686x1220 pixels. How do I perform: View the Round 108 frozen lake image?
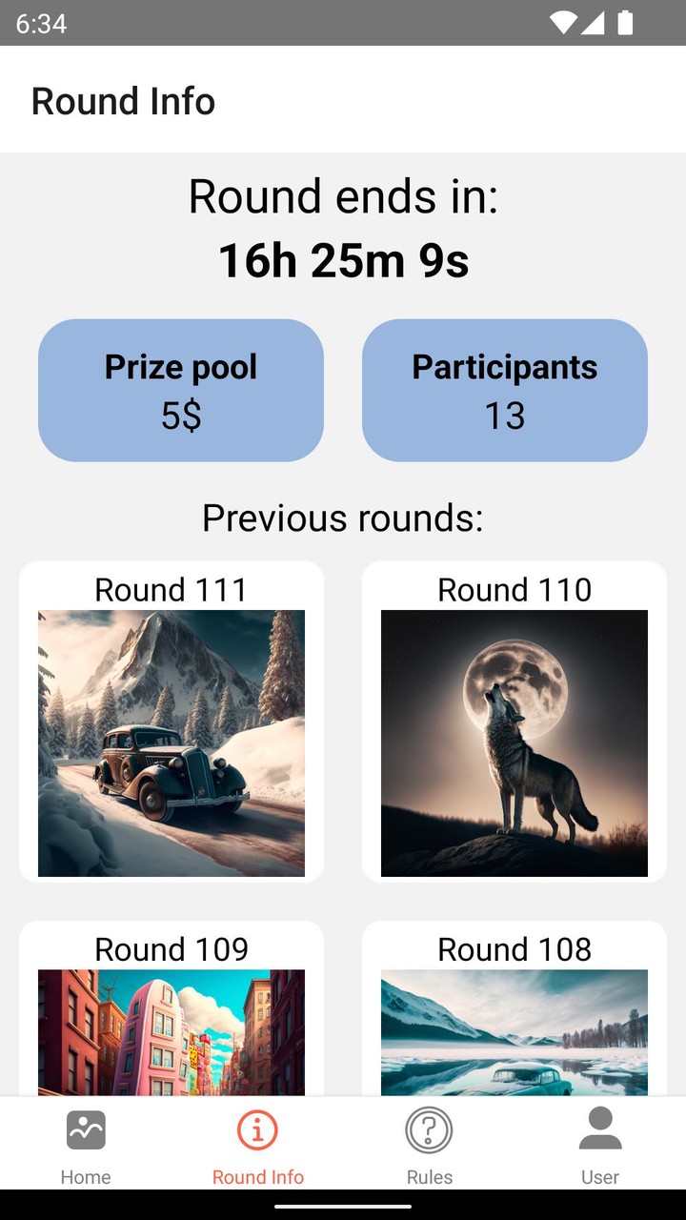[514, 1032]
